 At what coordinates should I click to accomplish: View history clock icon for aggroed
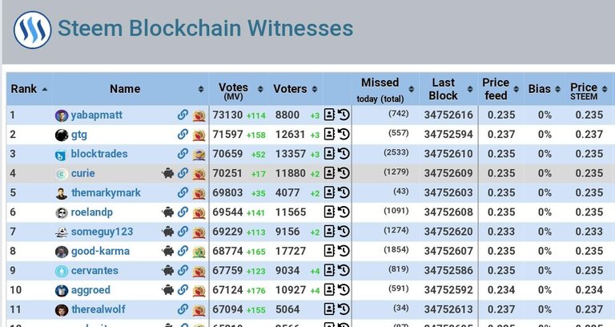(x=344, y=290)
